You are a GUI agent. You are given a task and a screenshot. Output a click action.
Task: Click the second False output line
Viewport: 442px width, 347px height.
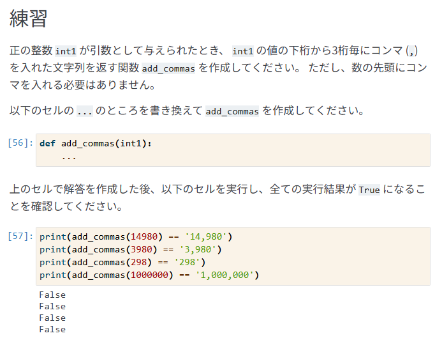click(x=52, y=306)
